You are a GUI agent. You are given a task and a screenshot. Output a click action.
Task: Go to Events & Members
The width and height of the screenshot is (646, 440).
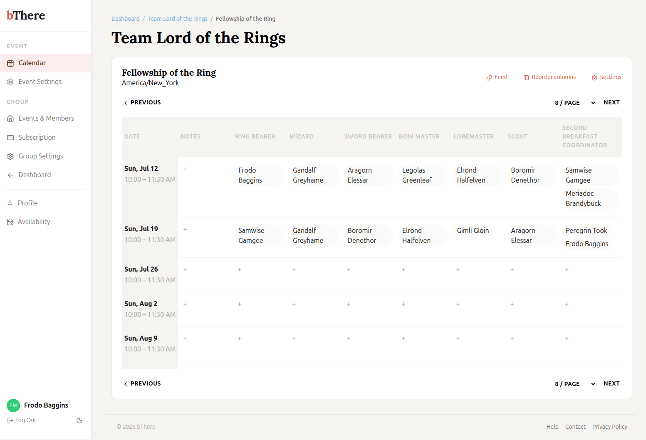45,118
